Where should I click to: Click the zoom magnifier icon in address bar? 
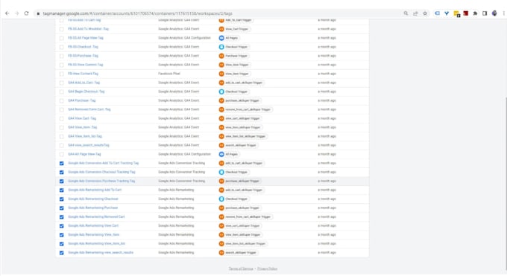406,13
